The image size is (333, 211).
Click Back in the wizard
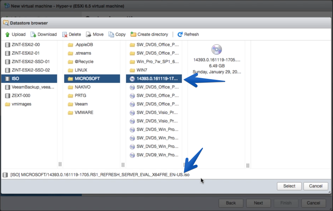click(x=231, y=203)
